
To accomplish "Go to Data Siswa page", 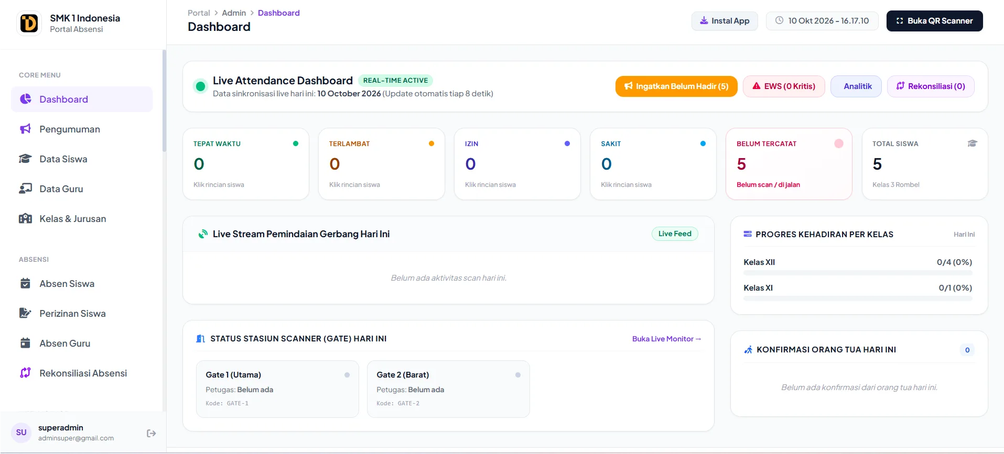I will 82,159.
